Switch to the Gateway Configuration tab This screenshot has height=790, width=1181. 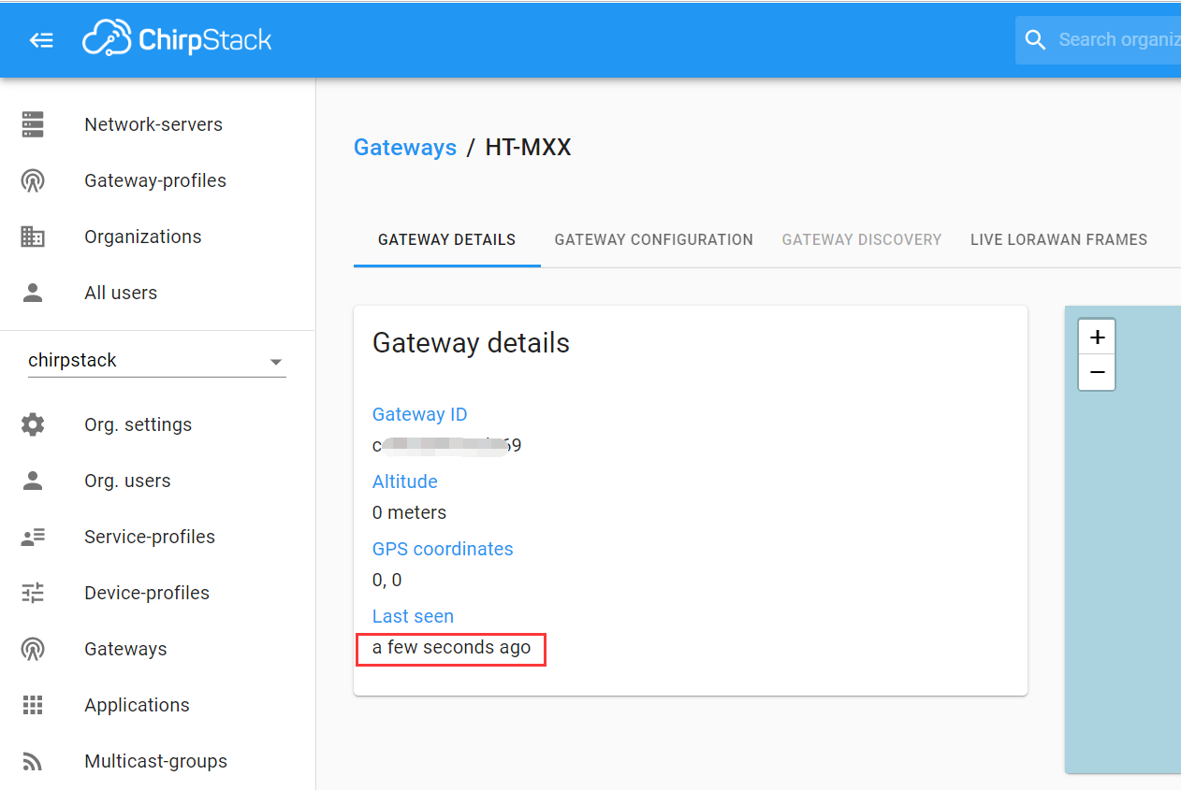pos(653,239)
